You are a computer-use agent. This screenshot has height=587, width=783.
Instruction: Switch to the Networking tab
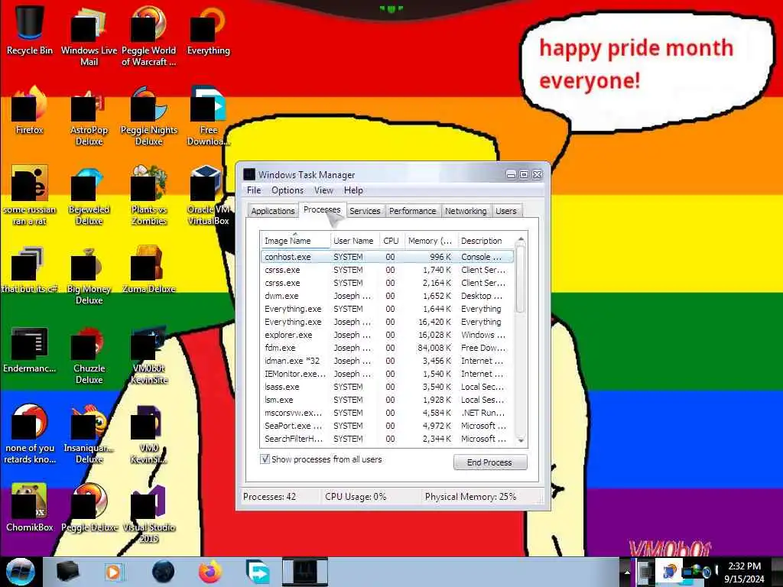(x=466, y=211)
